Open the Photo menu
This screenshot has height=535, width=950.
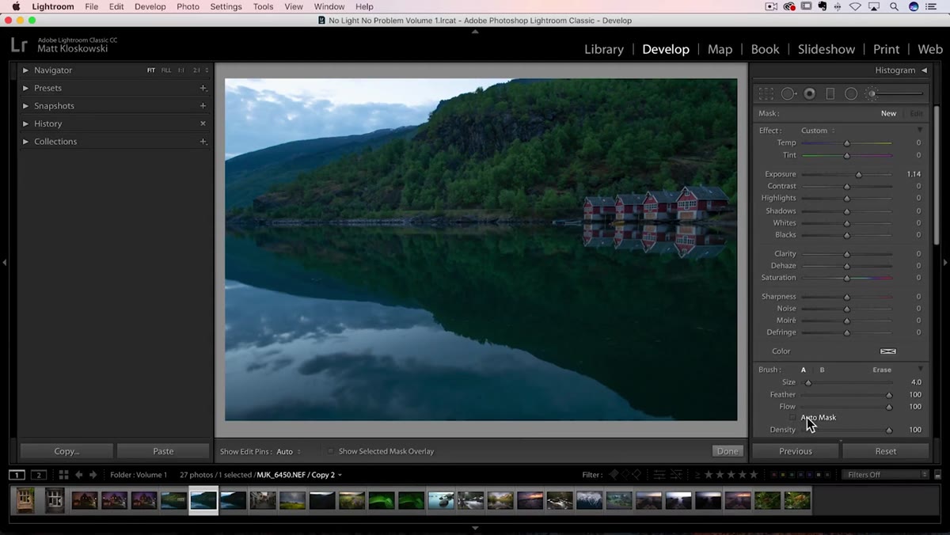coord(188,6)
